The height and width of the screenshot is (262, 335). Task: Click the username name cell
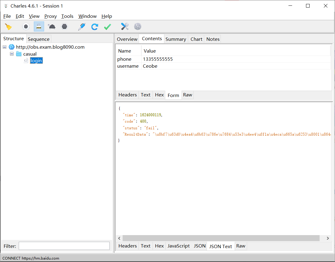click(129, 66)
